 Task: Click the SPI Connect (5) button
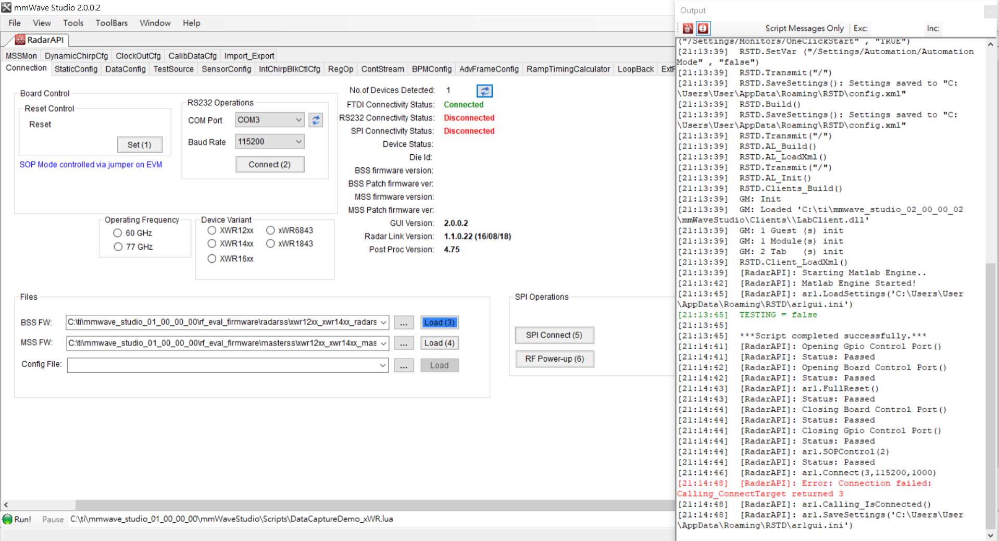click(554, 335)
